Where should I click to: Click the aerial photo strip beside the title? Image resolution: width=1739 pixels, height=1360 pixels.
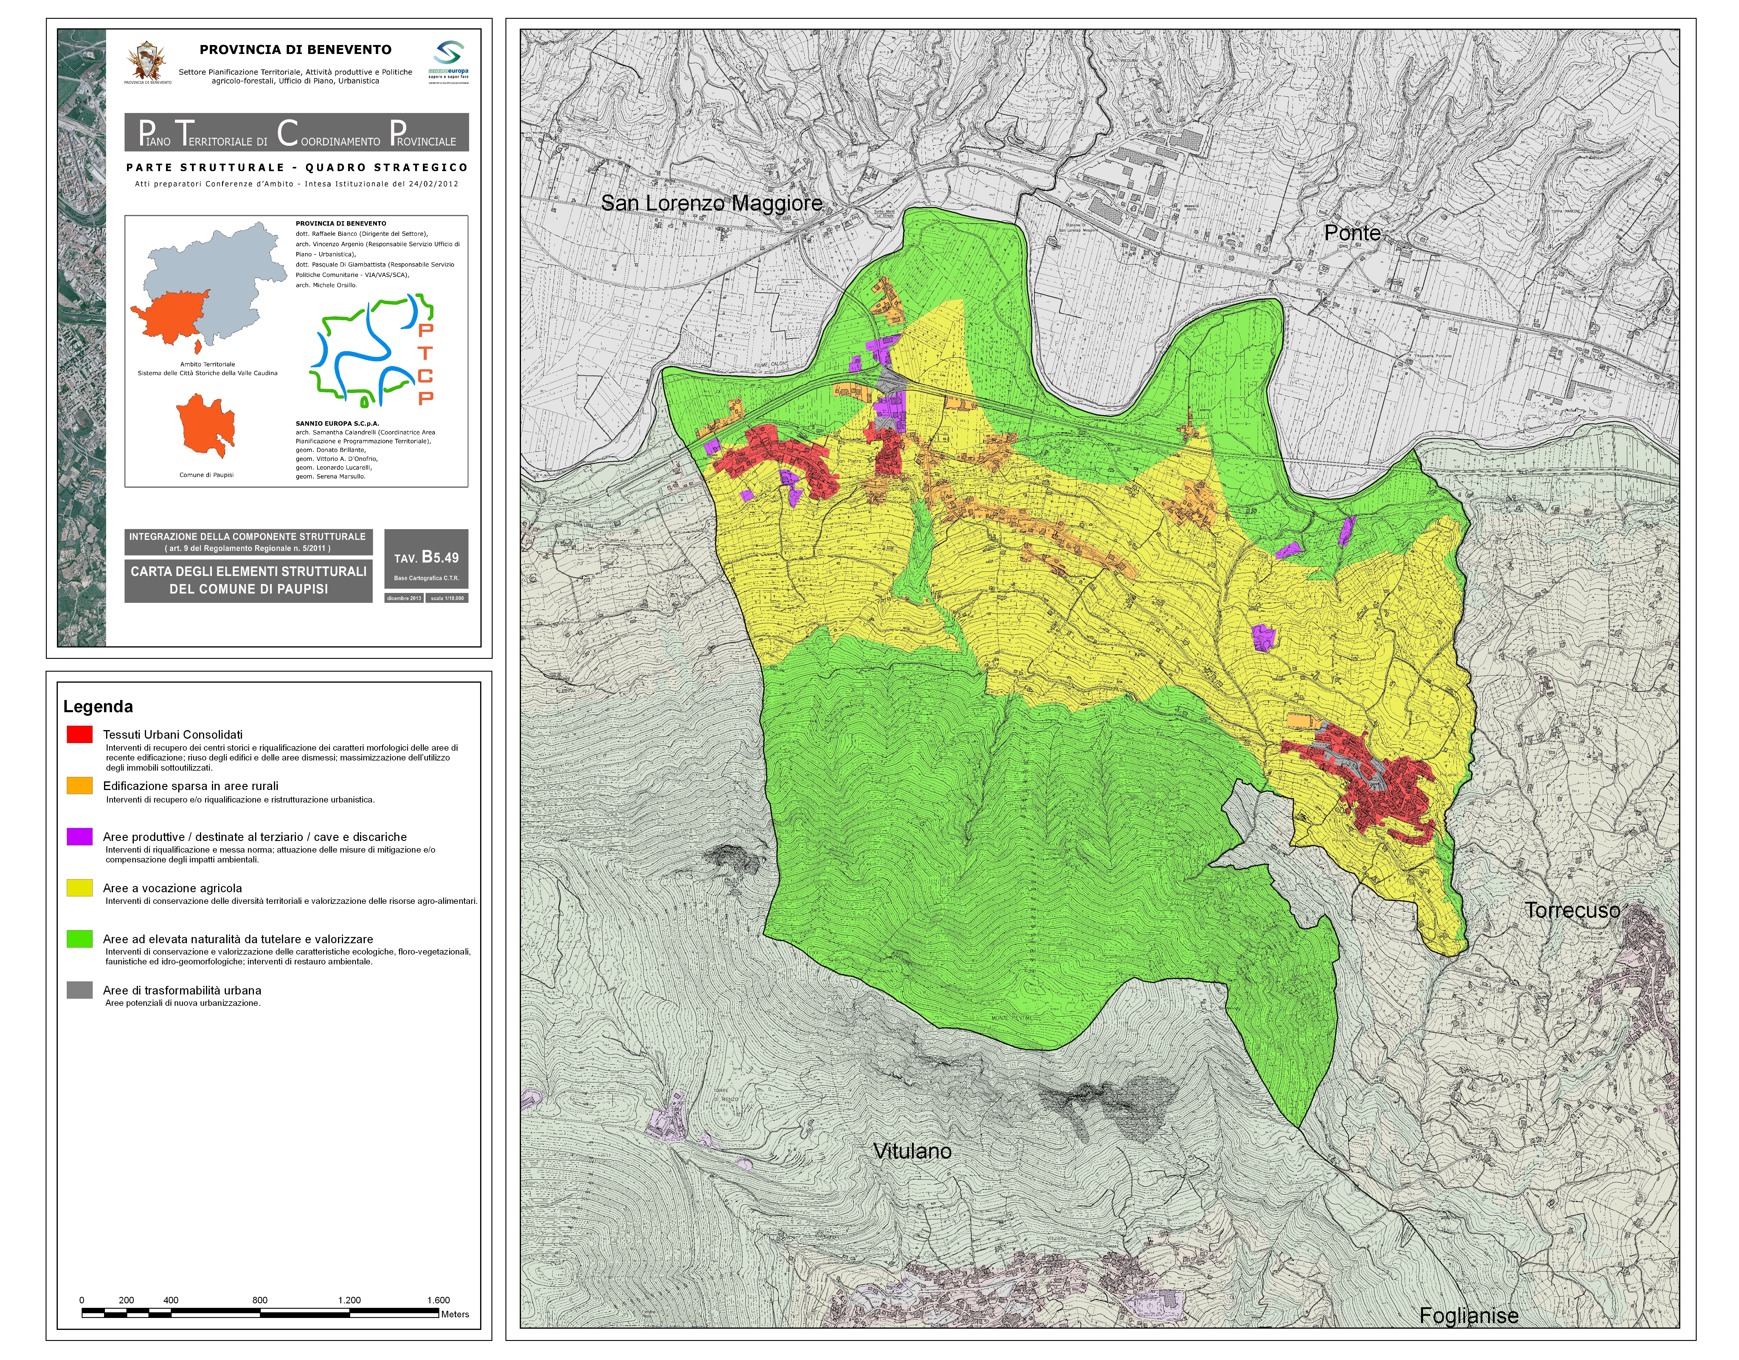click(81, 337)
